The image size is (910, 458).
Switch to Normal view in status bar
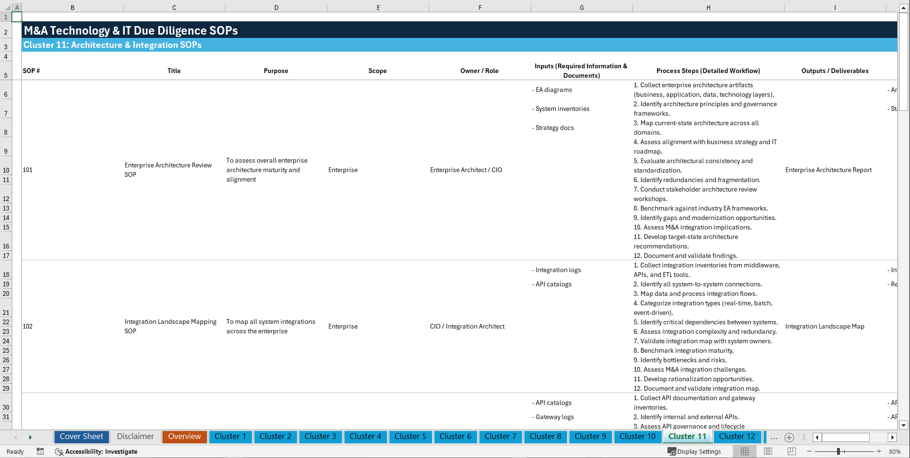[744, 451]
